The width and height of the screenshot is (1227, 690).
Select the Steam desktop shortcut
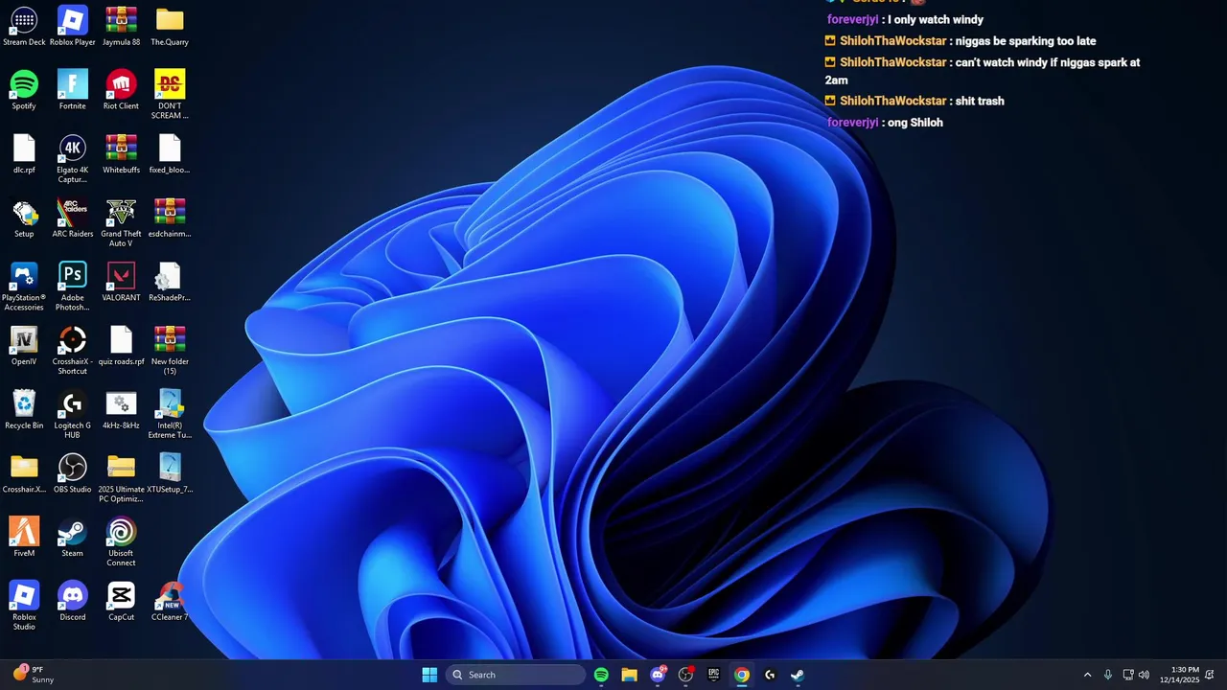click(x=73, y=538)
